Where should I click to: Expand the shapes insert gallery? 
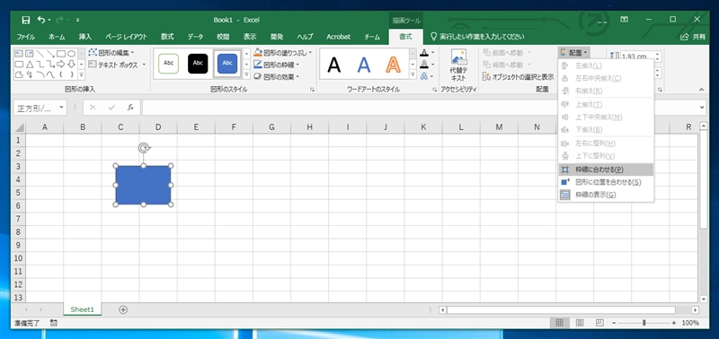pyautogui.click(x=81, y=74)
